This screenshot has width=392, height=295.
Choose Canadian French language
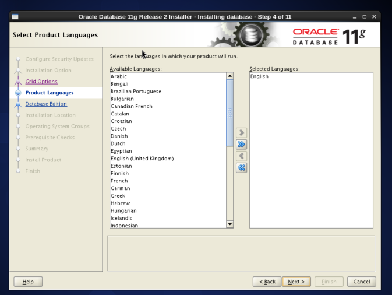click(168, 106)
